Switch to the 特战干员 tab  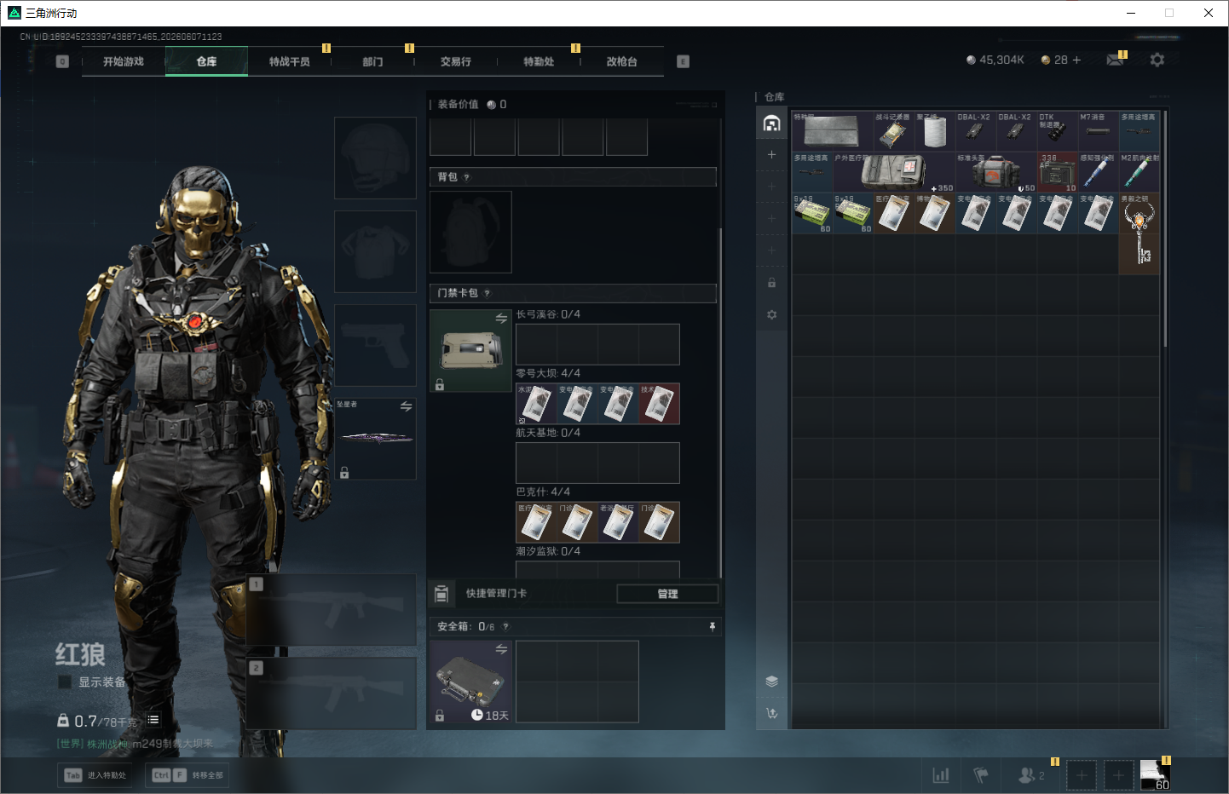coord(289,61)
